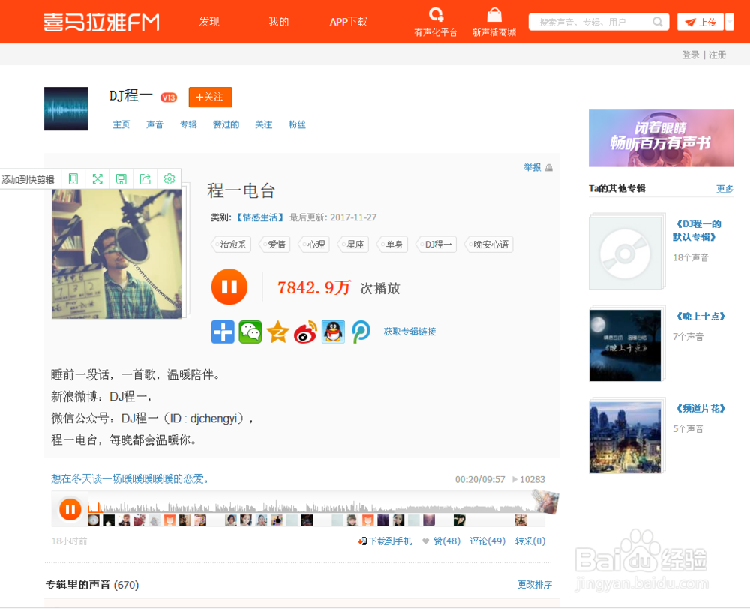Image resolution: width=750 pixels, height=609 pixels.
Task: Click the save icon in the 快剪辑 toolbar
Action: tap(121, 178)
